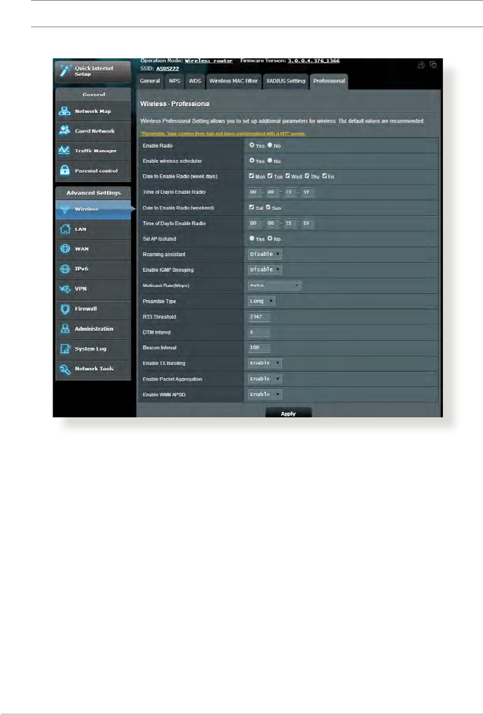Toggle the Mon checkbox
Screen dimensions: 483x715
pos(252,176)
